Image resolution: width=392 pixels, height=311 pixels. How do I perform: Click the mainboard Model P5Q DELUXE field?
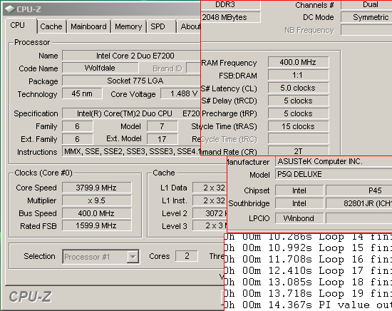pos(334,174)
